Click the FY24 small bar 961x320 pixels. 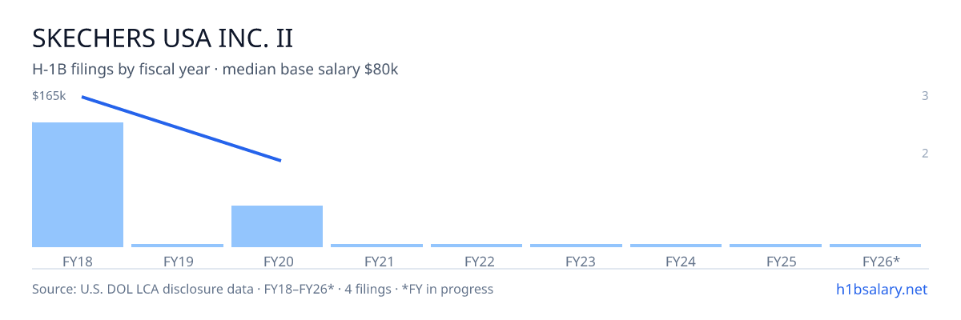676,246
